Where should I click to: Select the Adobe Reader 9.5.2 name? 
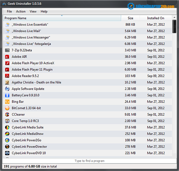(25, 76)
